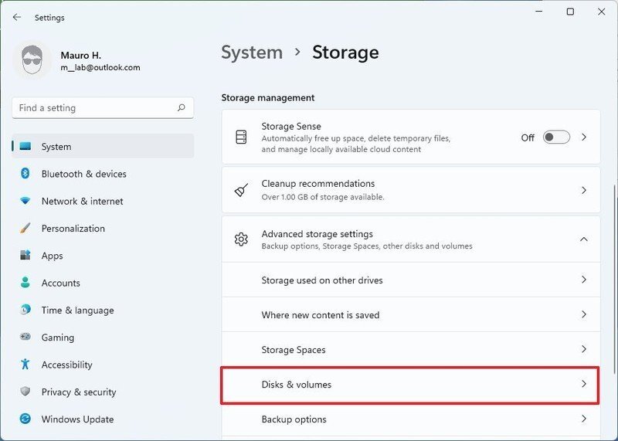Navigate to System breadcrumb link

tap(252, 53)
